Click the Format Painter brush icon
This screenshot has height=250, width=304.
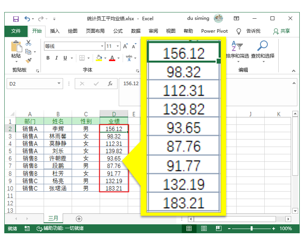[28, 60]
